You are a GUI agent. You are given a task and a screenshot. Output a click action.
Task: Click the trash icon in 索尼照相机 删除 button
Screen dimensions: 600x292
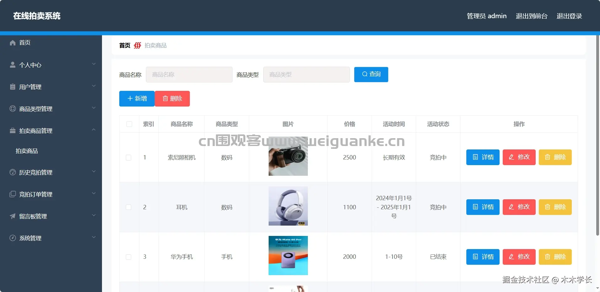pyautogui.click(x=548, y=157)
